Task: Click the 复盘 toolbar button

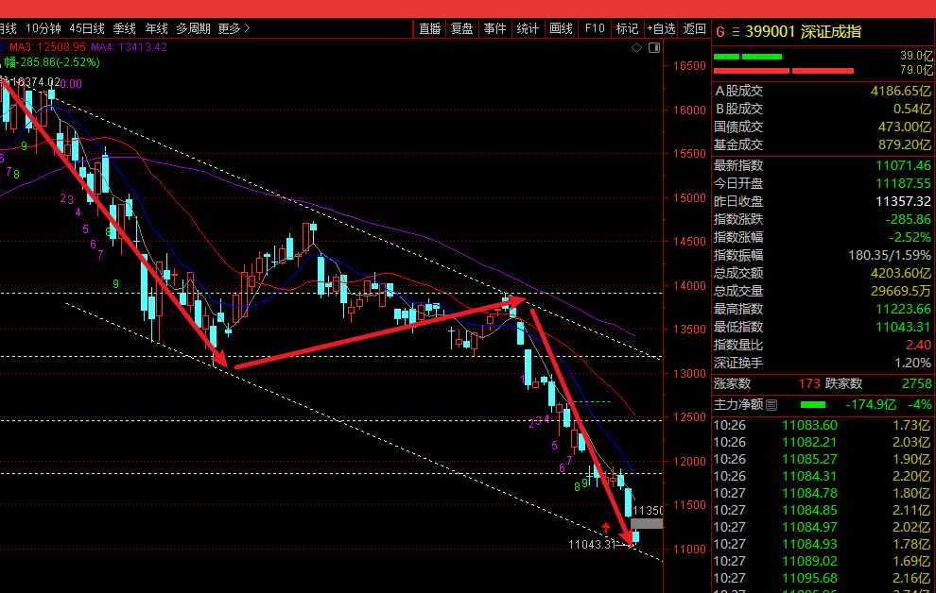Action: (x=462, y=28)
